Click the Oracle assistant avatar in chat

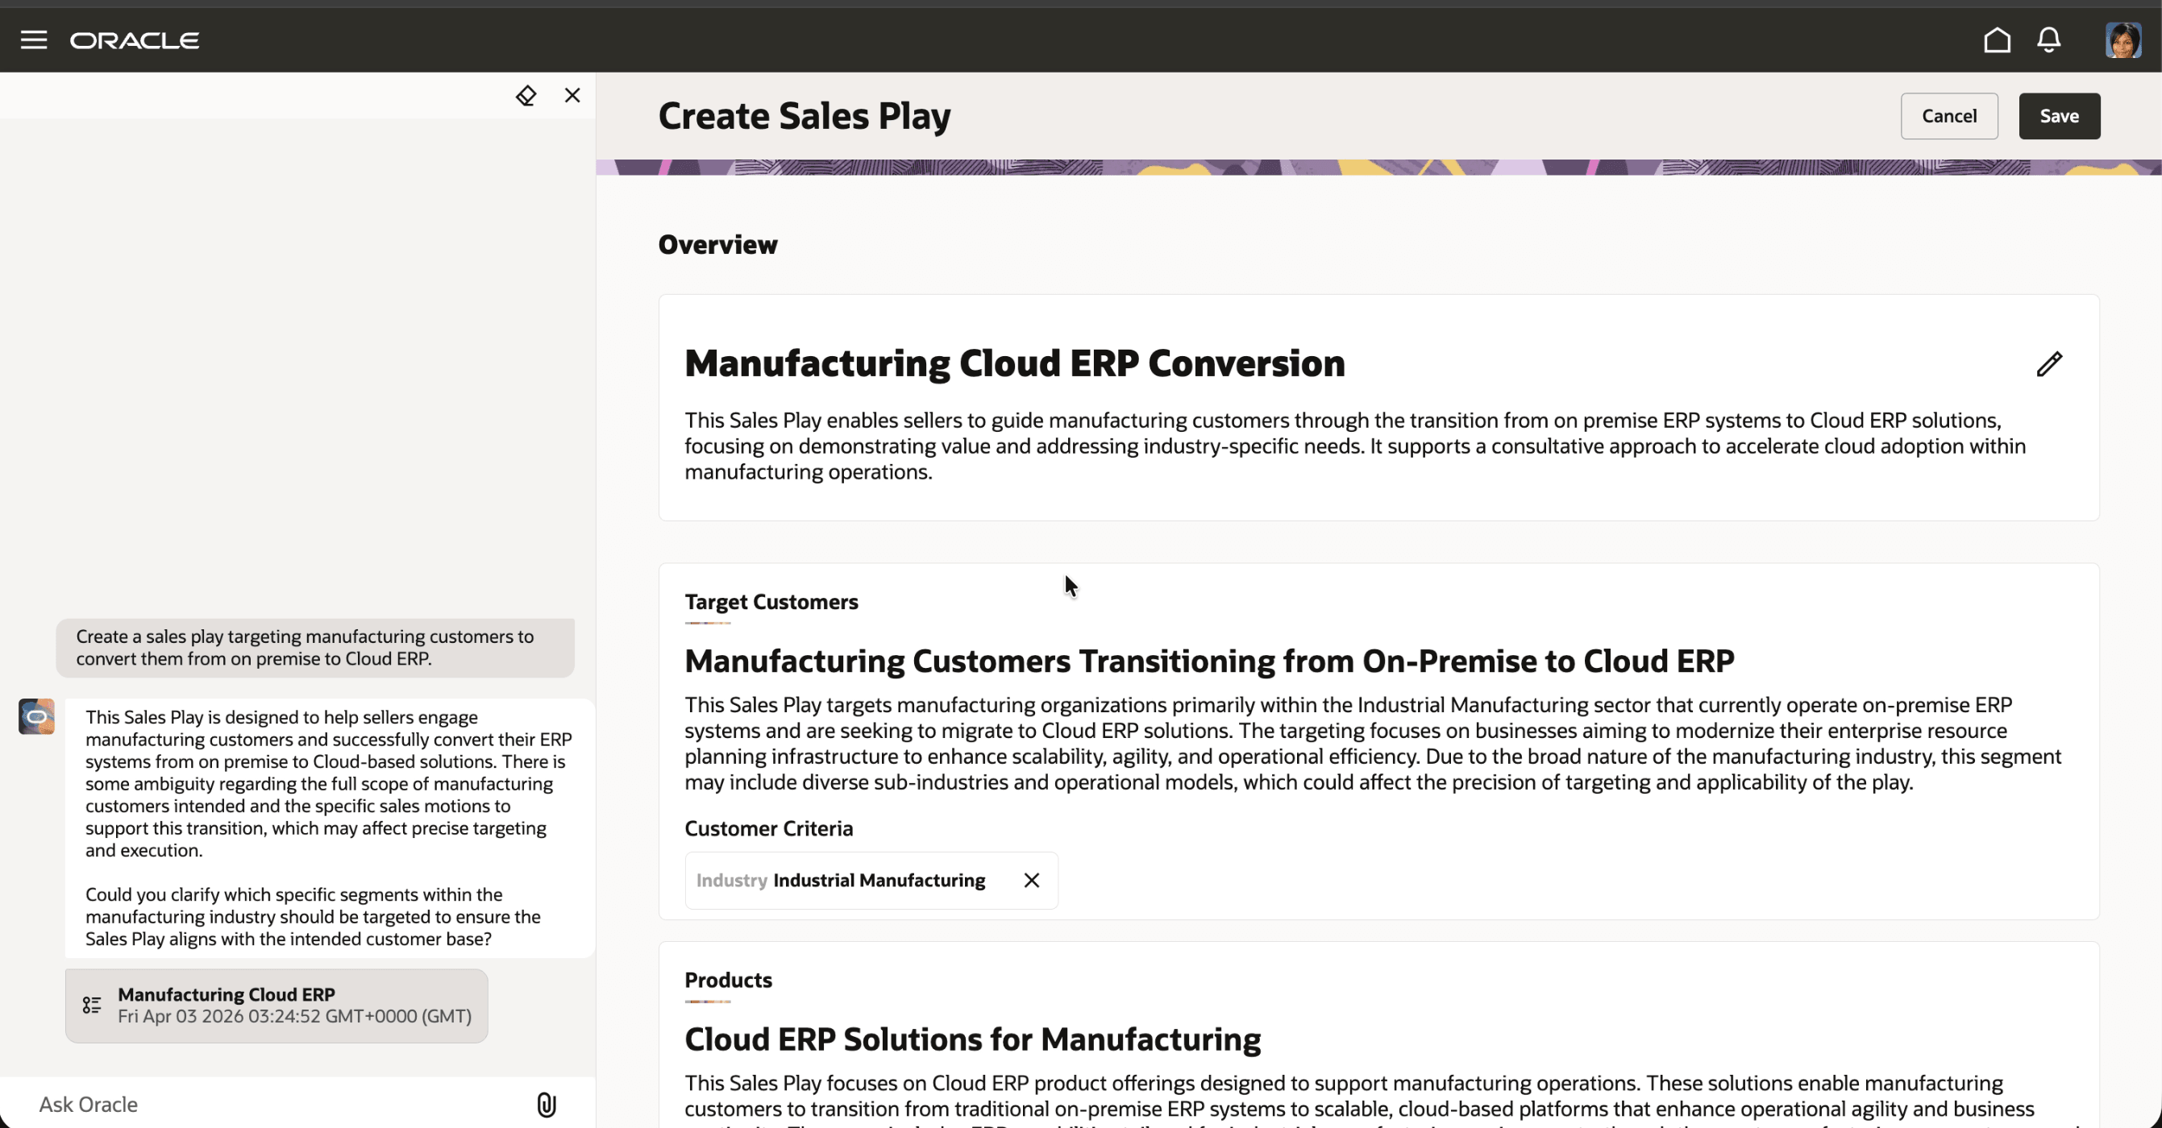pyautogui.click(x=37, y=717)
